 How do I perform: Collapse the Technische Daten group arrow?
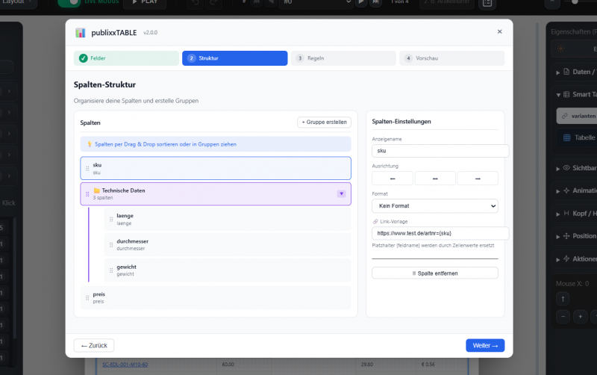click(x=341, y=193)
